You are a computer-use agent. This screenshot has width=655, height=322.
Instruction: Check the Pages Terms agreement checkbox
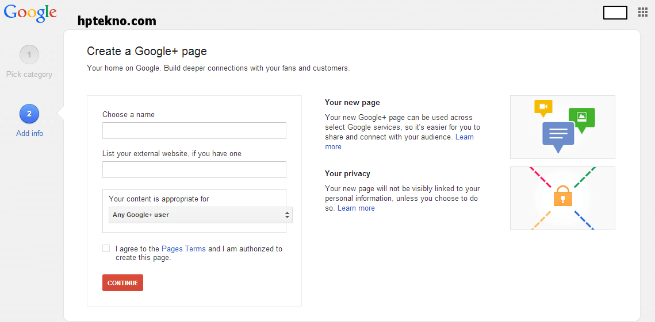pyautogui.click(x=106, y=249)
